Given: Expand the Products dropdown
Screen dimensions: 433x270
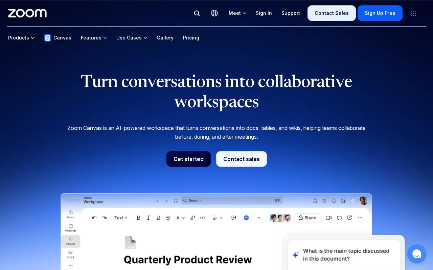Looking at the screenshot, I should pos(21,38).
